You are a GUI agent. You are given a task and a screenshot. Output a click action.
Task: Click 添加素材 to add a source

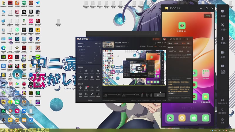pos(89,63)
